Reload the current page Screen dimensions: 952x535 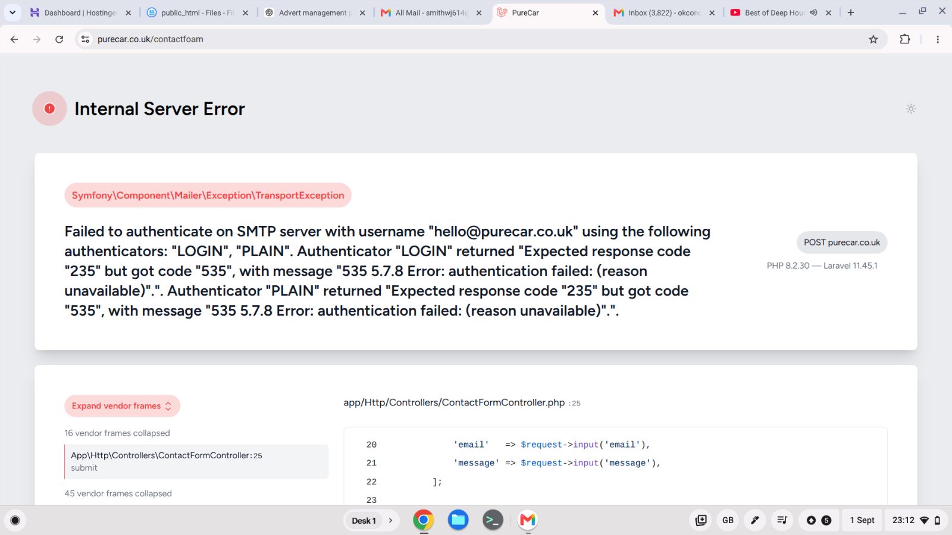coord(59,39)
